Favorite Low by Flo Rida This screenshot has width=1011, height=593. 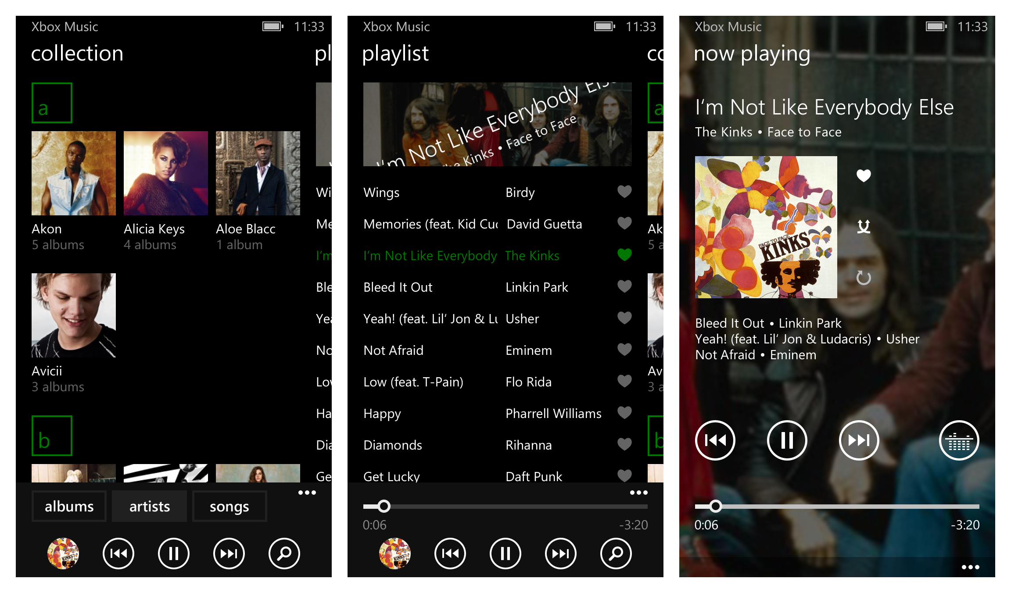point(624,381)
